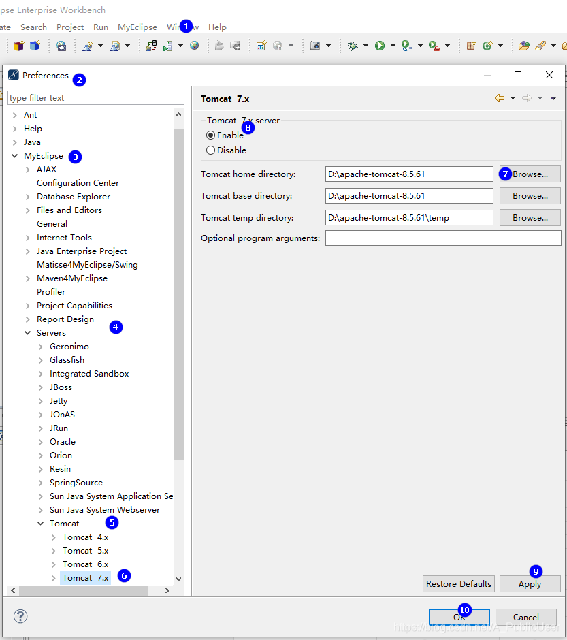
Task: Select the Enable radio button
Action: 210,135
